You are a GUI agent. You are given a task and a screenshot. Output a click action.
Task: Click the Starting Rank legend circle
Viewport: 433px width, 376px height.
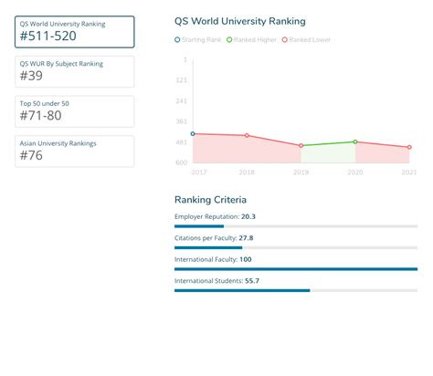coord(177,39)
